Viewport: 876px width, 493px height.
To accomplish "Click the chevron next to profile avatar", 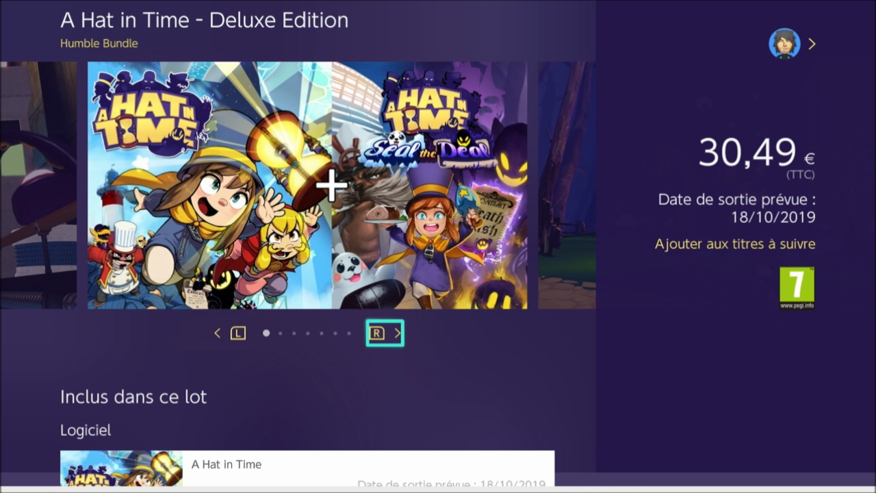I will (x=812, y=44).
